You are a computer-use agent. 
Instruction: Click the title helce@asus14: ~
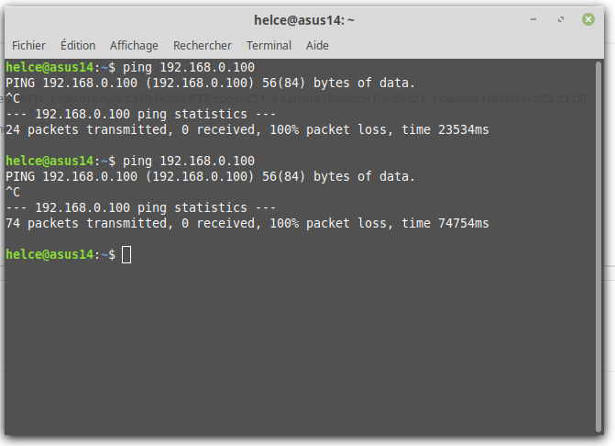tap(304, 20)
